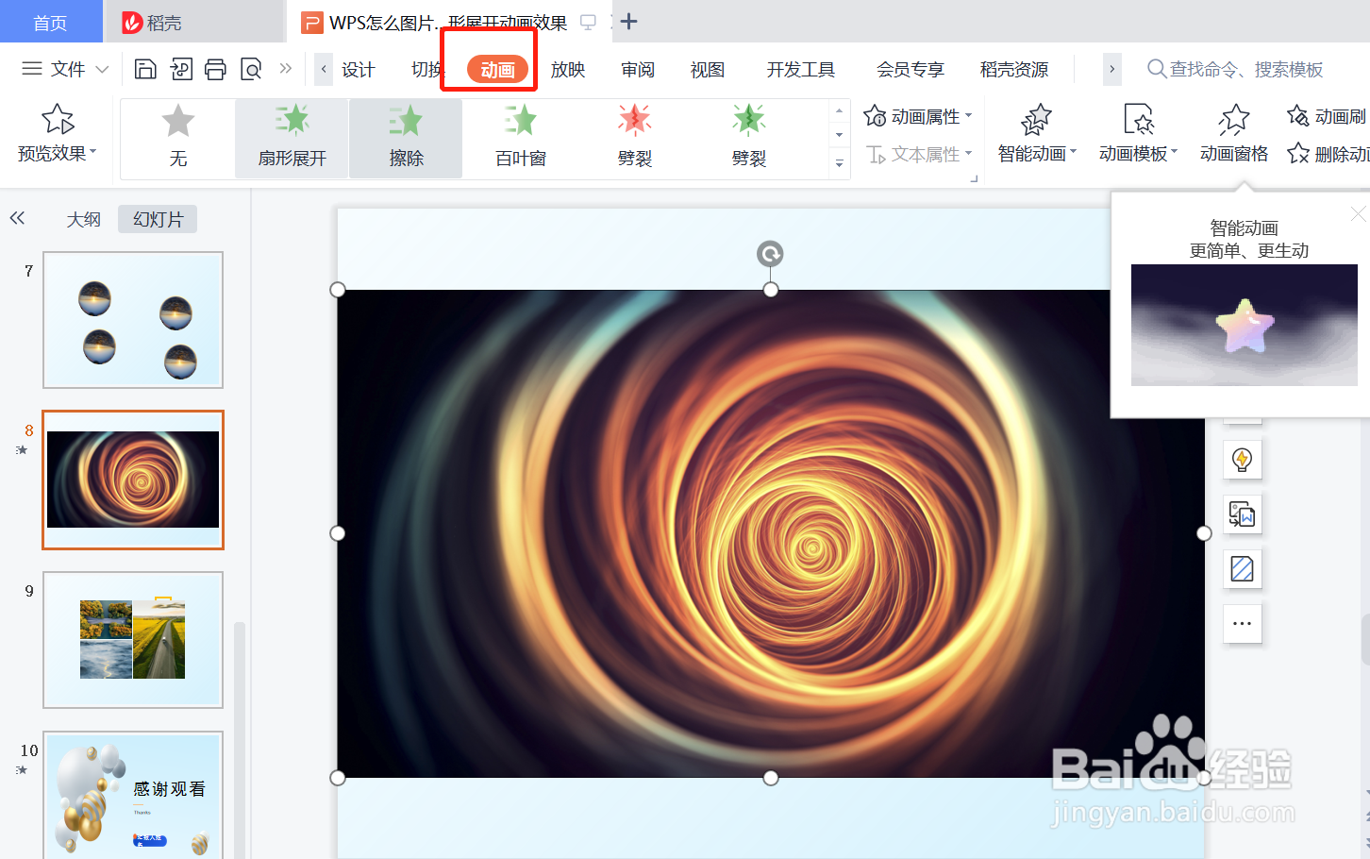Image resolution: width=1370 pixels, height=859 pixels.
Task: Select slide 7 thumbnail
Action: [x=133, y=320]
